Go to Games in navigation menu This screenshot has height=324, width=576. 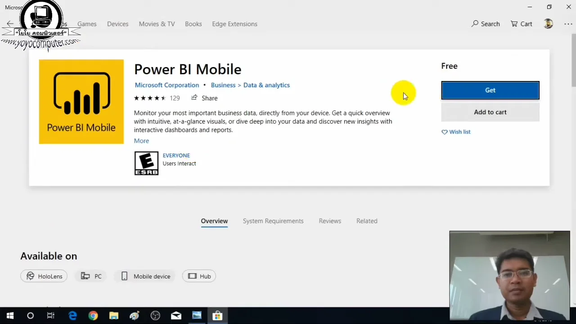coord(87,24)
